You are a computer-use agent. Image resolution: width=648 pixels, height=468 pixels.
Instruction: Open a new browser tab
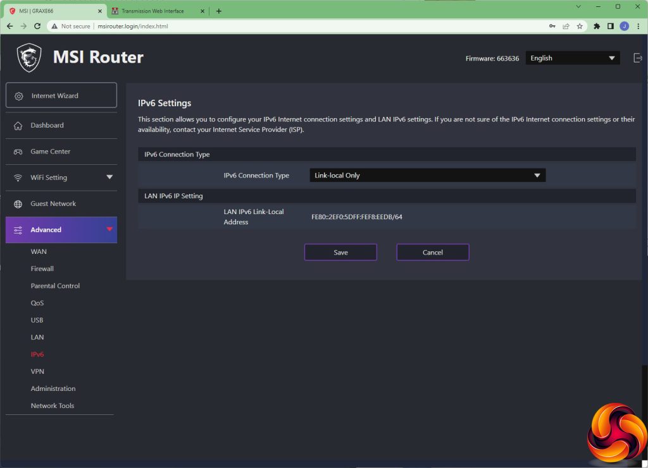tap(218, 11)
